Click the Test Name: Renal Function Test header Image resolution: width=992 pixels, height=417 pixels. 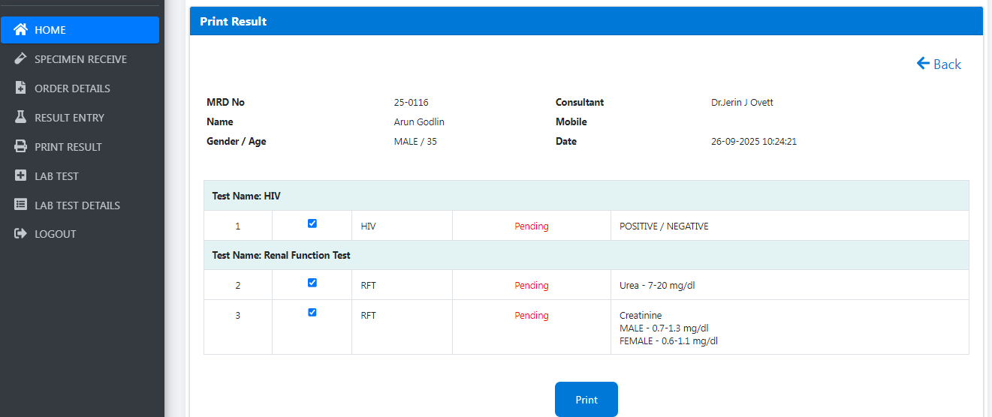point(586,255)
